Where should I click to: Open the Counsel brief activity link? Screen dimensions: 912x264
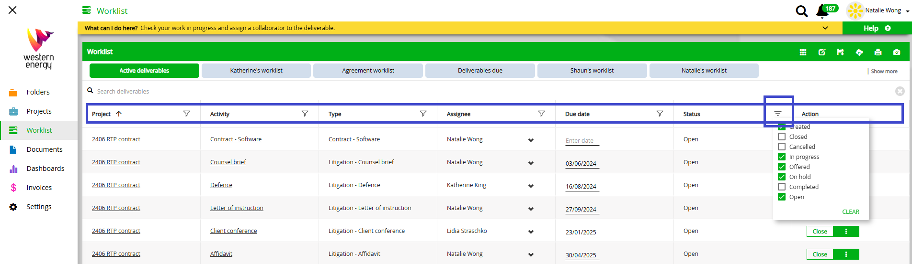(228, 162)
